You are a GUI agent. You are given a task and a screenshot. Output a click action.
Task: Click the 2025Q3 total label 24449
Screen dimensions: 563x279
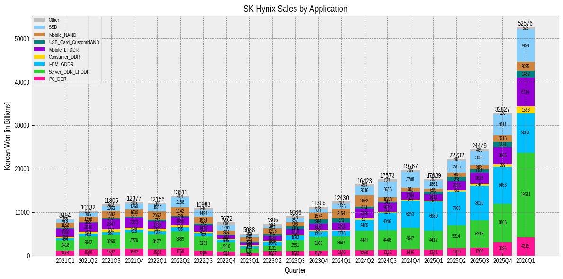479,146
